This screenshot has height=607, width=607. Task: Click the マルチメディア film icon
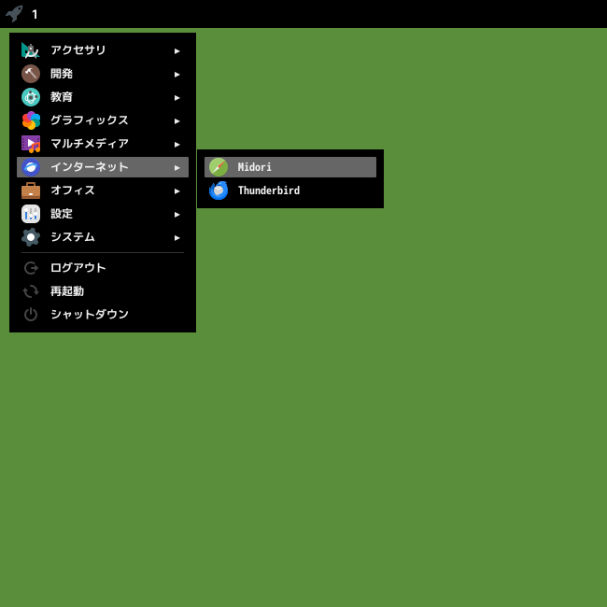[x=31, y=144]
